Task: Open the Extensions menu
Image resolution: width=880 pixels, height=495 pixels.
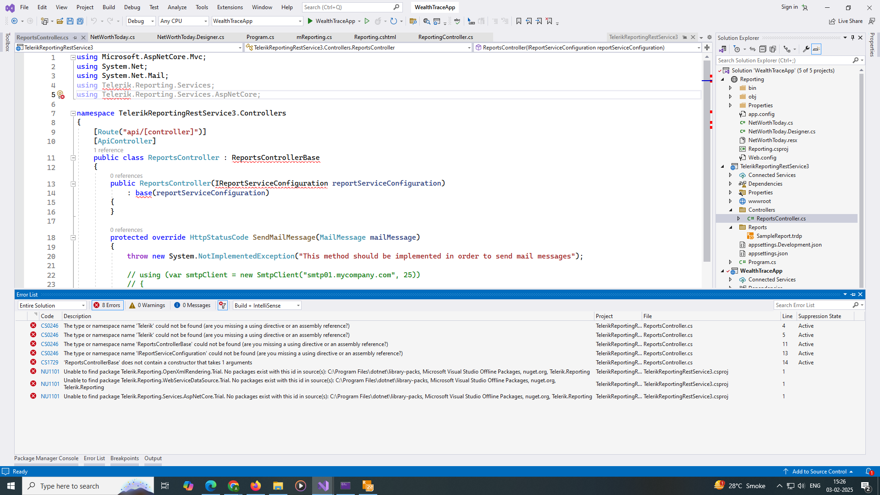Action: [230, 7]
